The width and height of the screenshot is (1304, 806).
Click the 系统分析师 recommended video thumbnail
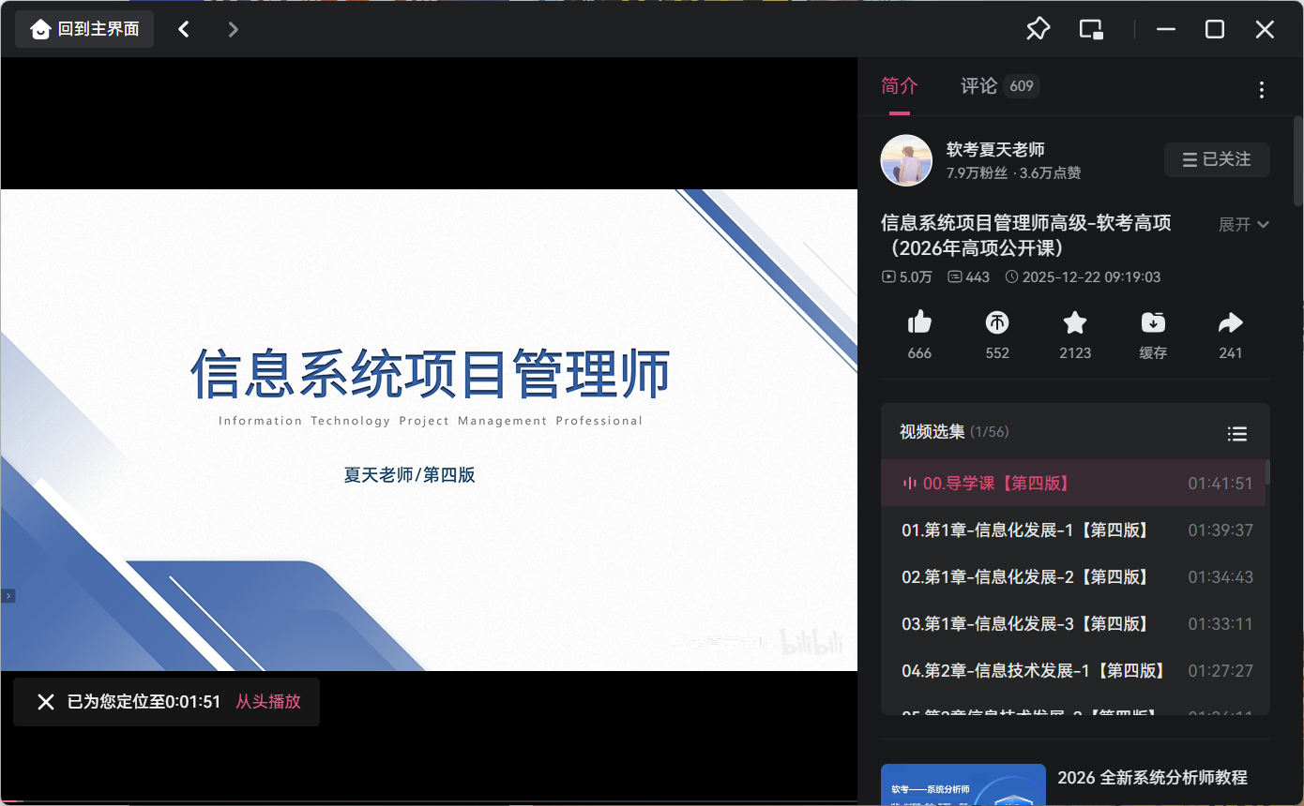pyautogui.click(x=963, y=784)
